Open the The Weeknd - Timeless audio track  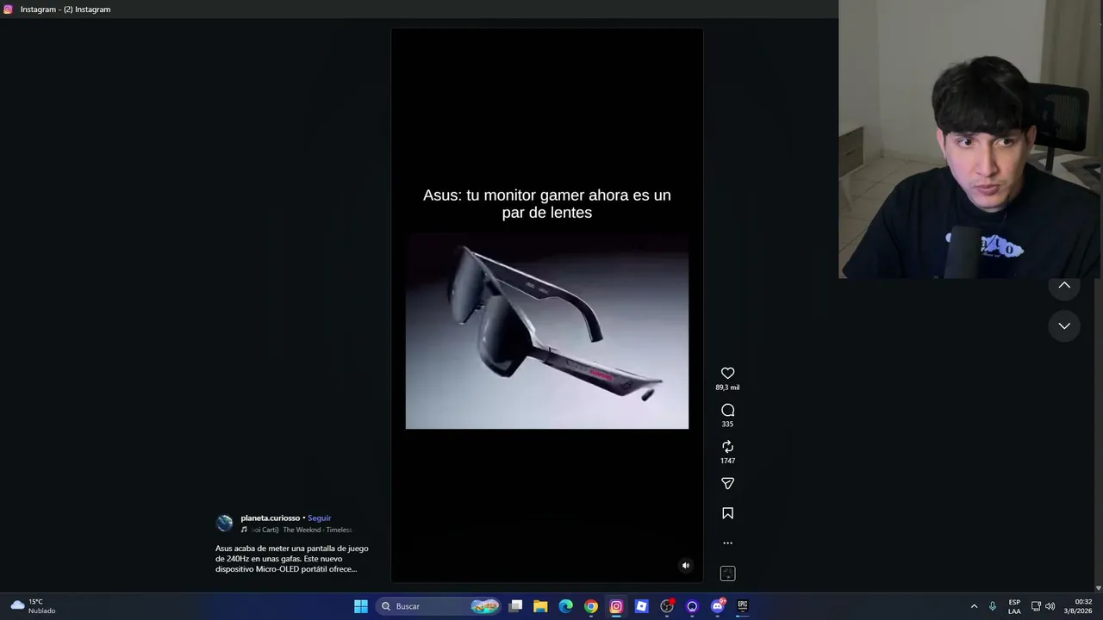[317, 530]
